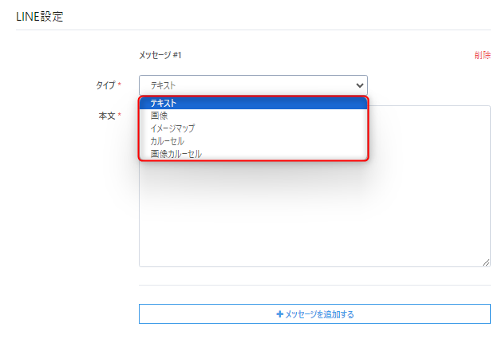502x339 pixels.
Task: Click the red asterisk next to 本文
Action: (120, 116)
